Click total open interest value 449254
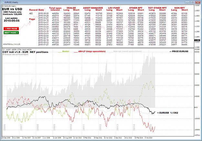Viewport: 202px width, 141px height. pyautogui.click(x=55, y=14)
